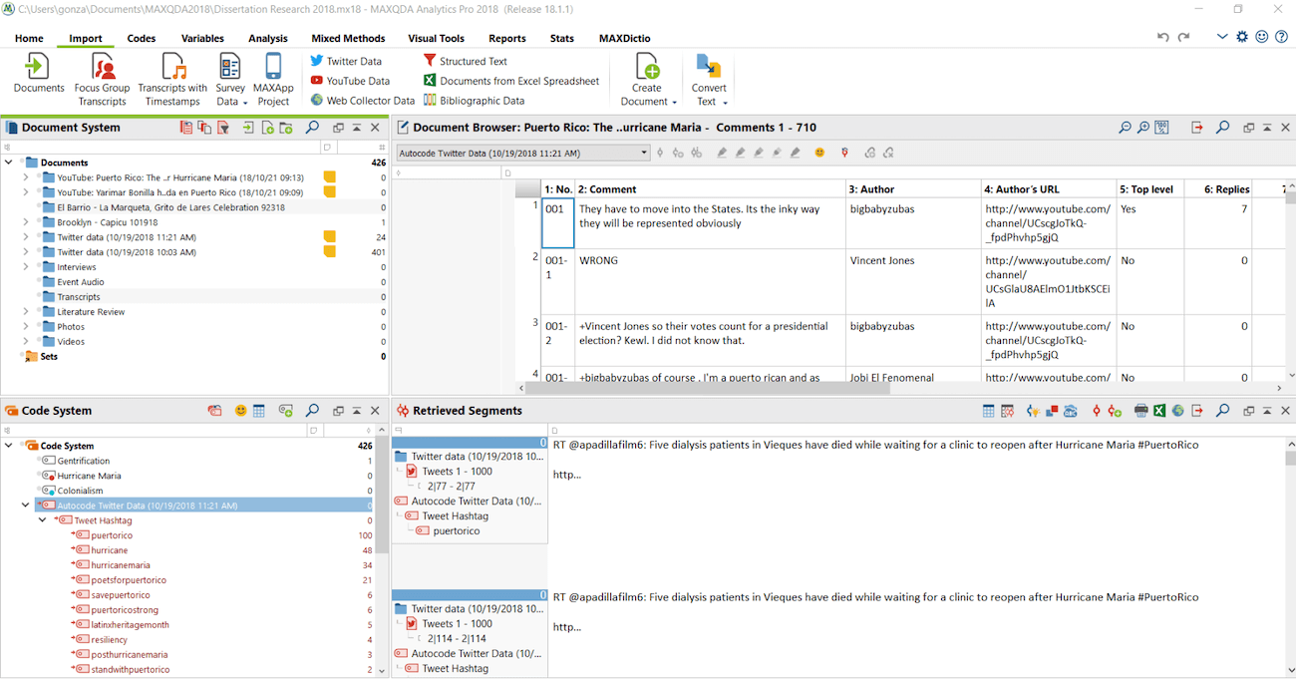Open the Autocode Twitter Data code combo box

click(x=522, y=153)
